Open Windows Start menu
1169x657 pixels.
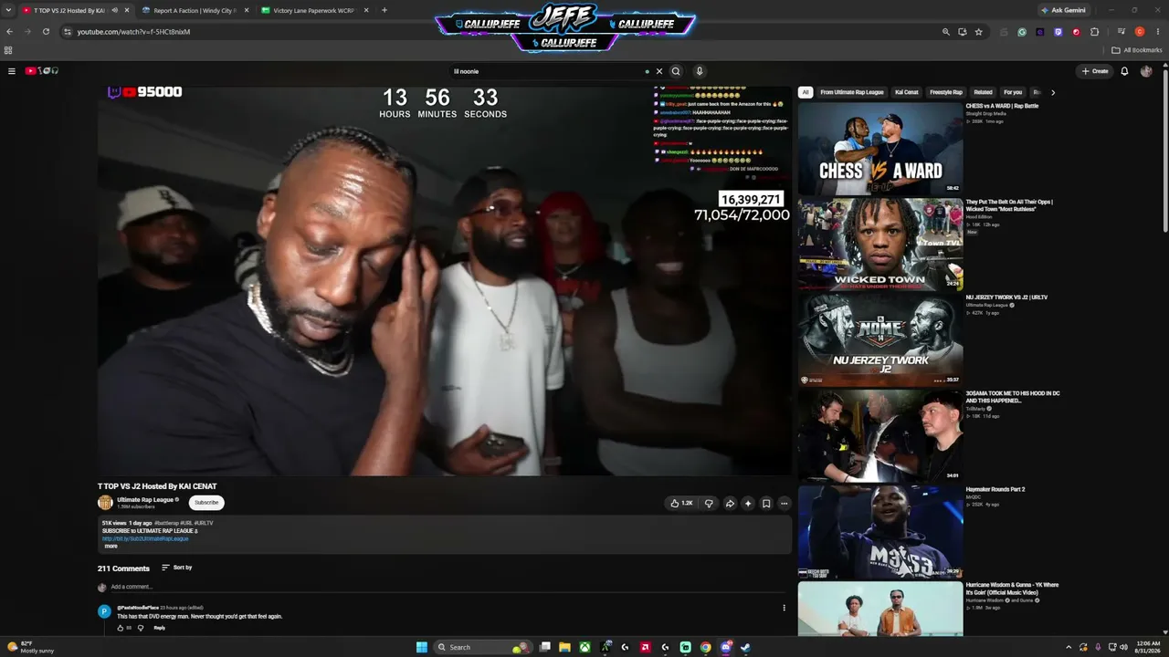422,647
